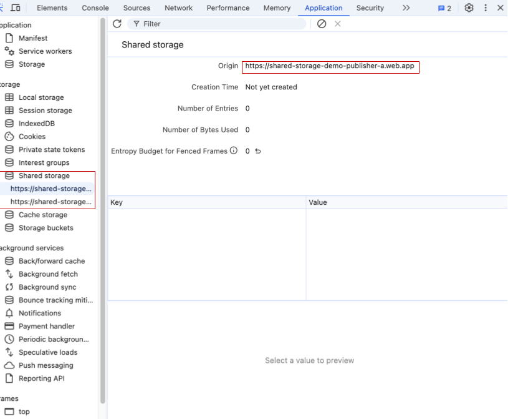The width and height of the screenshot is (508, 419).
Task: Switch to the Security panel tab
Action: [370, 8]
